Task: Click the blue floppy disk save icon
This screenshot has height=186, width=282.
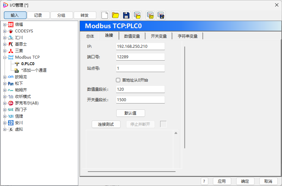Action: click(x=126, y=15)
